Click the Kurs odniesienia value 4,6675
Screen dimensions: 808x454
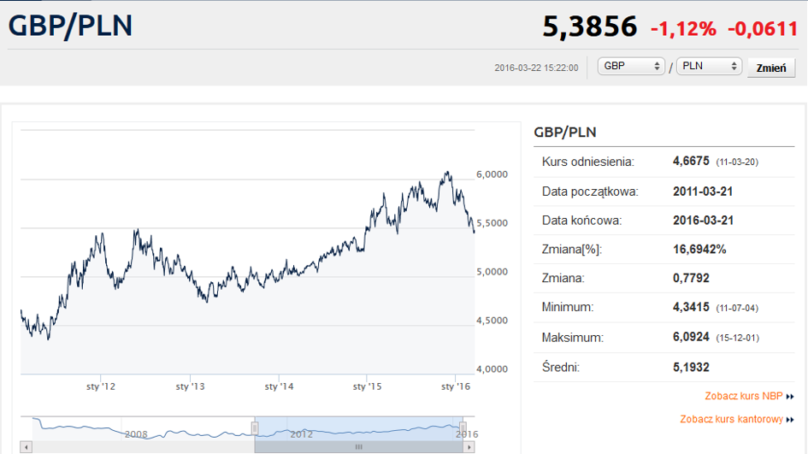point(691,162)
